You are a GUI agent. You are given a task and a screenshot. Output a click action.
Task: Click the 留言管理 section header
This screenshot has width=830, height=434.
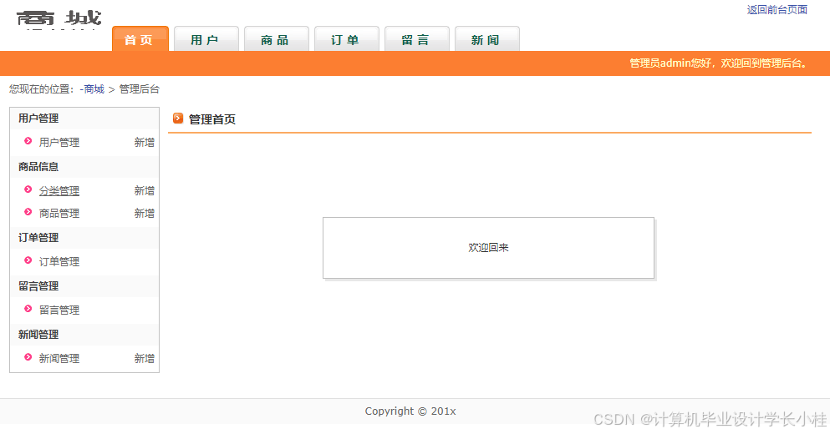[38, 286]
